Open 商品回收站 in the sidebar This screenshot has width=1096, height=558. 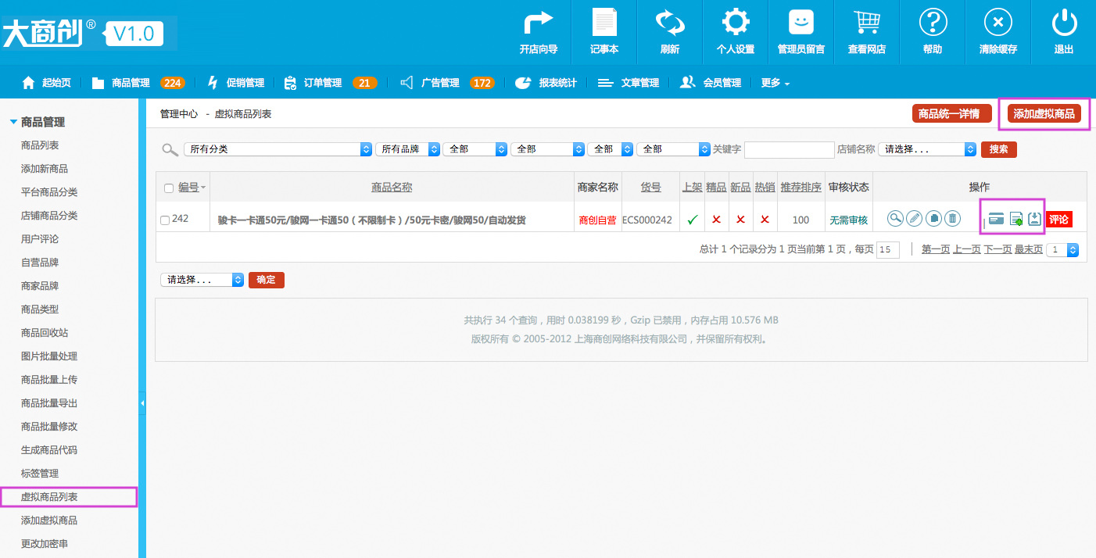45,333
